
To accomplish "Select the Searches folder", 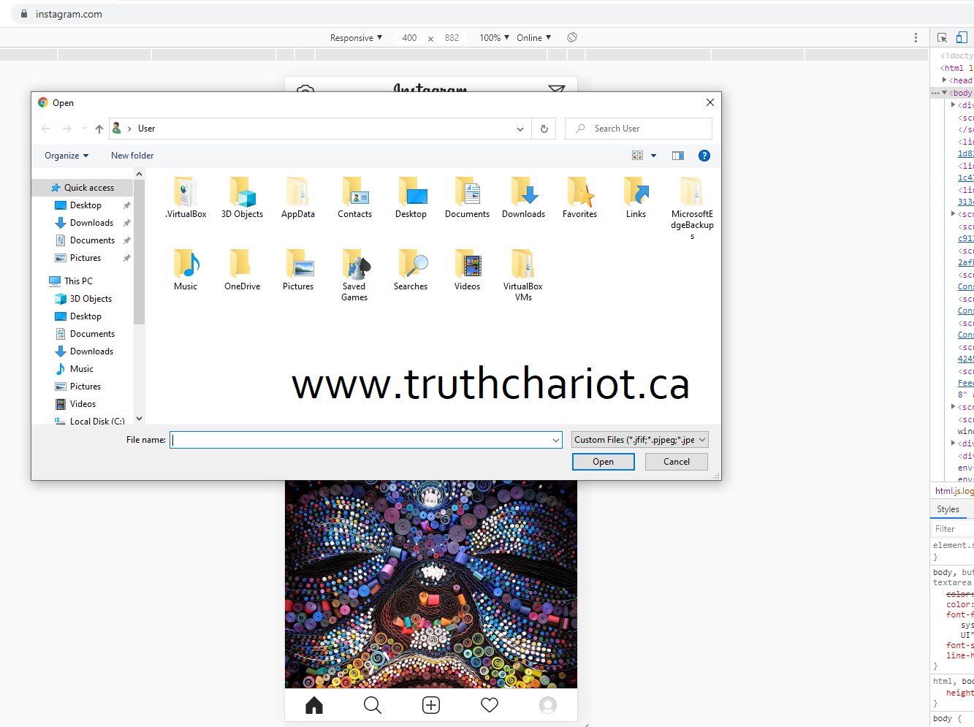I will tap(411, 270).
